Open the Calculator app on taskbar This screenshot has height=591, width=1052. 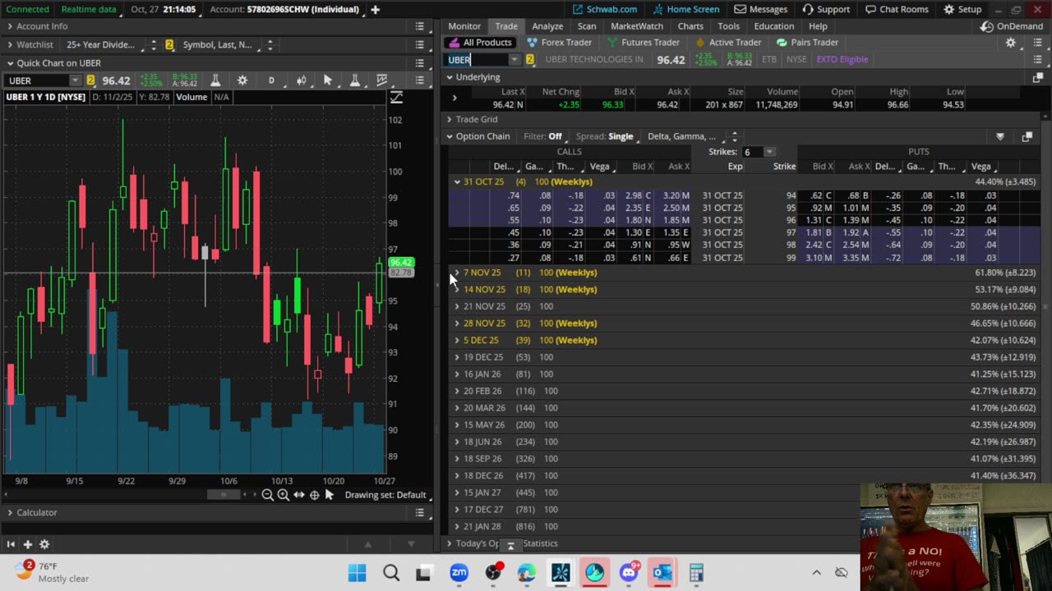tap(696, 573)
